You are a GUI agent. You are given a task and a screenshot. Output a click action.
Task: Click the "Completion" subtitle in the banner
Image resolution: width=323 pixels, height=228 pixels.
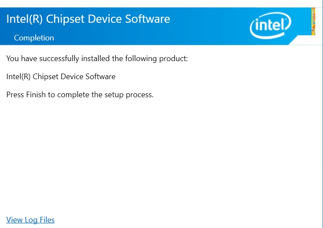(34, 38)
